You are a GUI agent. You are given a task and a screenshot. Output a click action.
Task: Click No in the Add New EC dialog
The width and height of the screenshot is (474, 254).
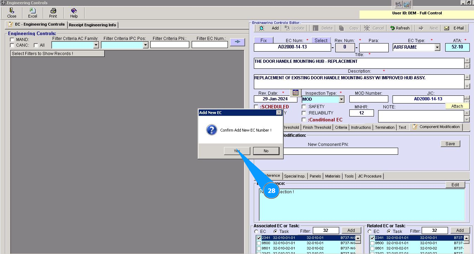pos(266,151)
